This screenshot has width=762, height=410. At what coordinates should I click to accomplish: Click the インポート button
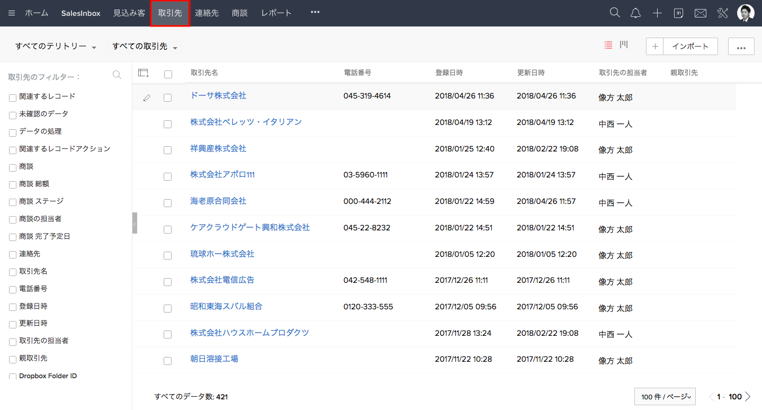coord(690,47)
